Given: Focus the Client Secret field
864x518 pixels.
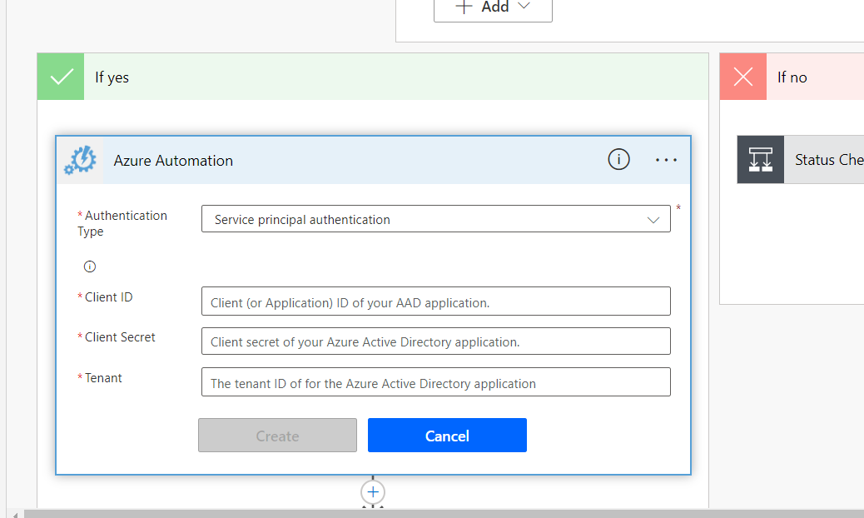Looking at the screenshot, I should [x=436, y=341].
